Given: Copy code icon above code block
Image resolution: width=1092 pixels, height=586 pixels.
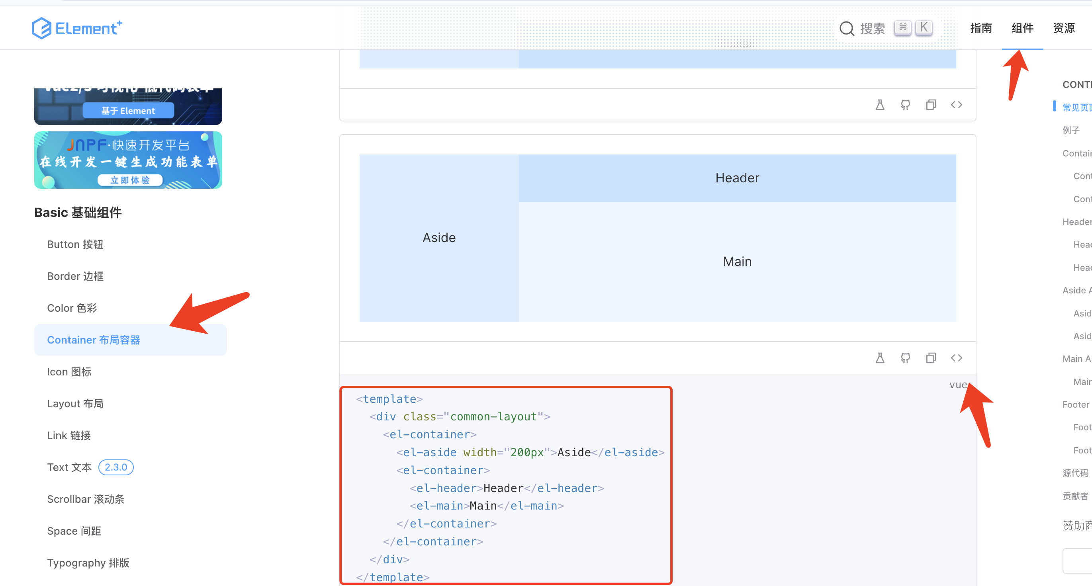Looking at the screenshot, I should tap(931, 358).
